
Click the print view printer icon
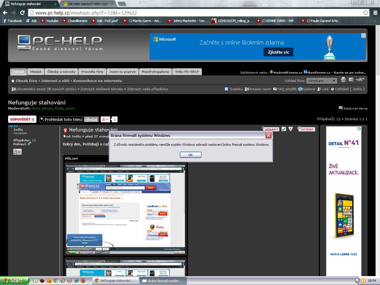(x=343, y=80)
